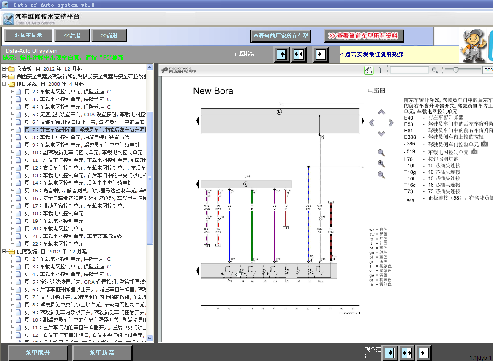The height and width of the screenshot is (361, 493).
Task: Select the I-beam text selection tool
Action: 380,70
